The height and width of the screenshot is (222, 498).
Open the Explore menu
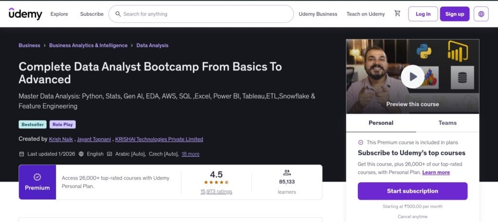[x=59, y=14]
